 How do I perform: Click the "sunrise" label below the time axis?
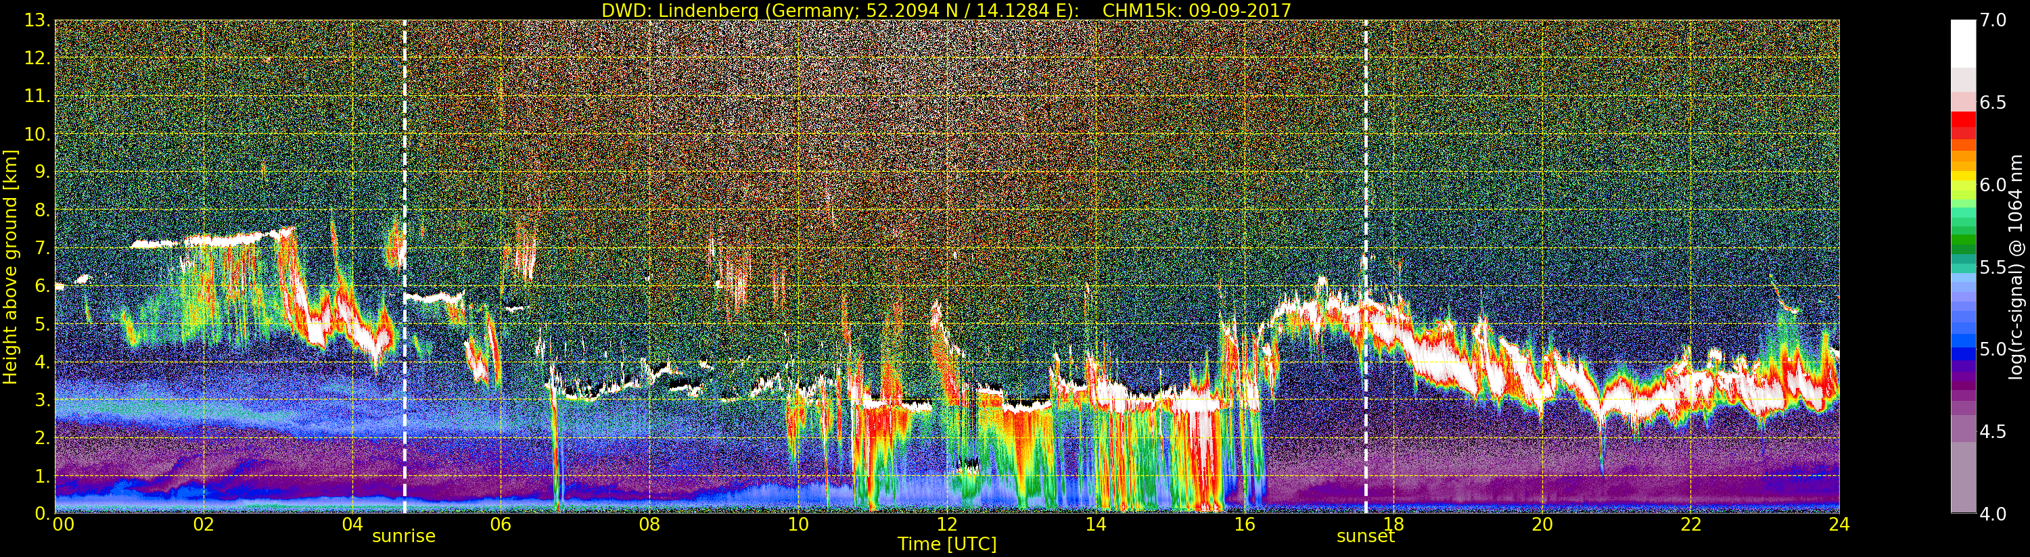pyautogui.click(x=403, y=536)
